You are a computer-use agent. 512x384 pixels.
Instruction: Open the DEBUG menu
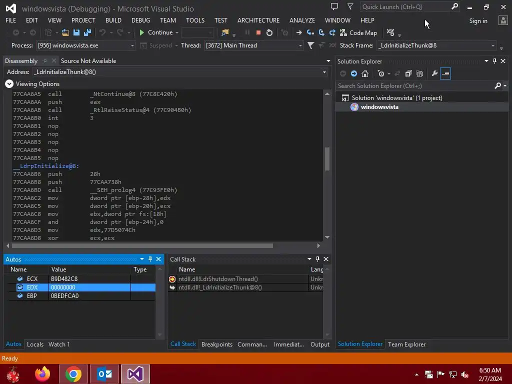(x=140, y=20)
